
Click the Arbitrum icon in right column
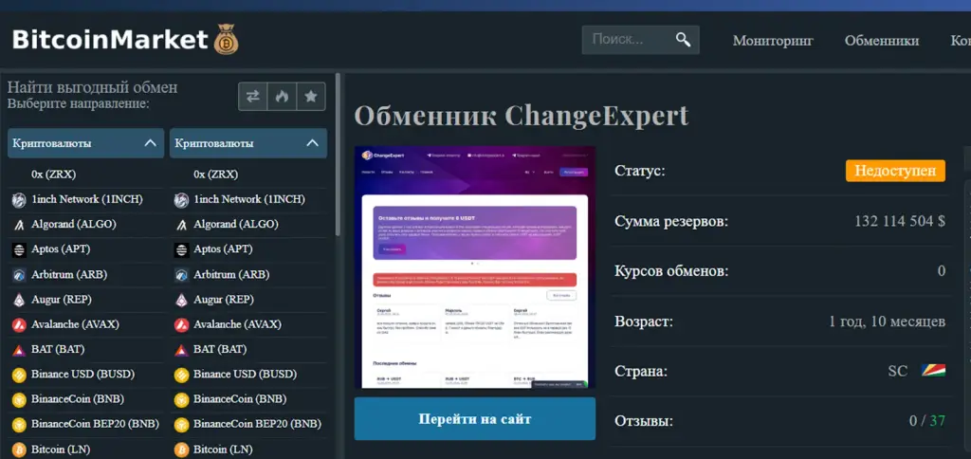[x=181, y=274]
